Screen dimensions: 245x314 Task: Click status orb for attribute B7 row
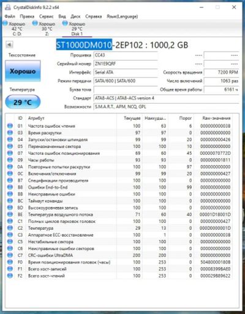click(x=10, y=180)
